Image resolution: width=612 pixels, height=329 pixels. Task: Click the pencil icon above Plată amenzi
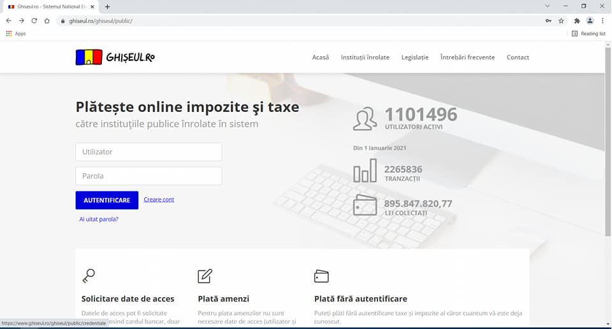(205, 276)
